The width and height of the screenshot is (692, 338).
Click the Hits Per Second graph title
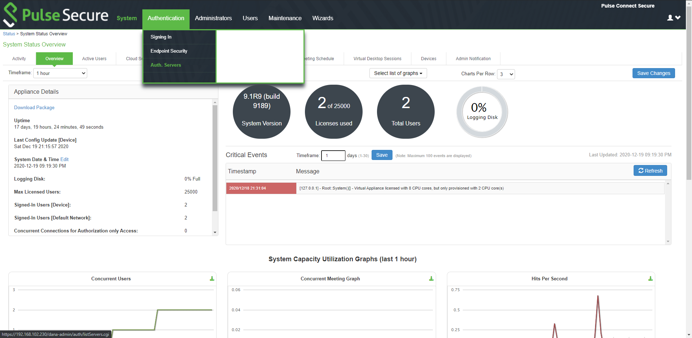coord(549,279)
